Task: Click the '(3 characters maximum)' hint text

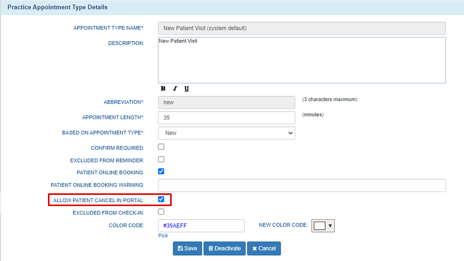Action: click(x=330, y=99)
